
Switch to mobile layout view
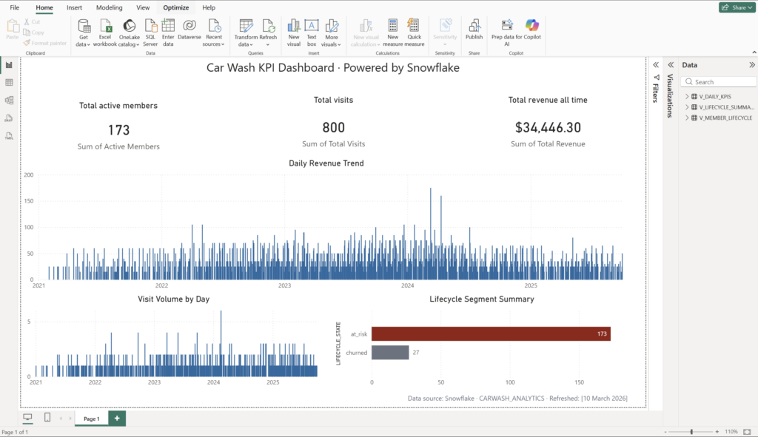point(47,418)
